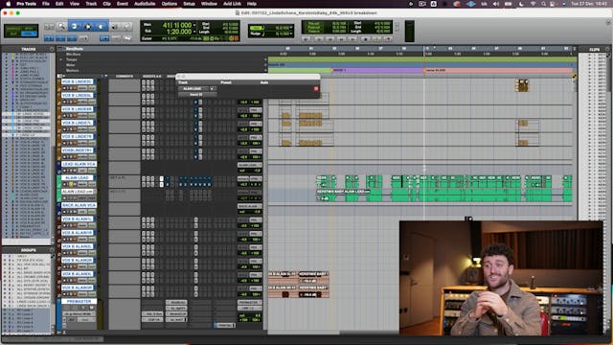The image size is (613, 345).
Task: Click the insert selector button in floating window
Action: pos(197,94)
